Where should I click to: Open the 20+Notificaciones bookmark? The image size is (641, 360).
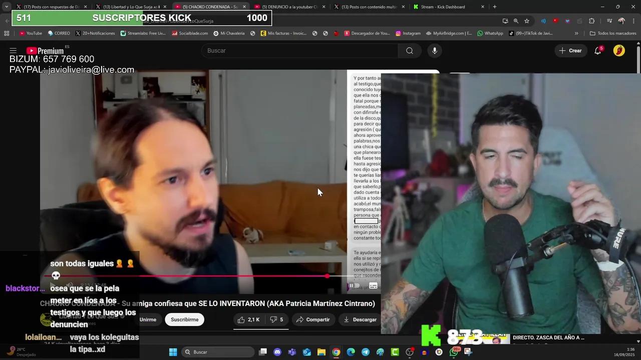(95, 33)
